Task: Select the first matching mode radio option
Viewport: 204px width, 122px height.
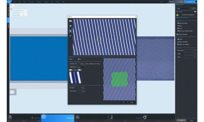Action: (x=70, y=59)
